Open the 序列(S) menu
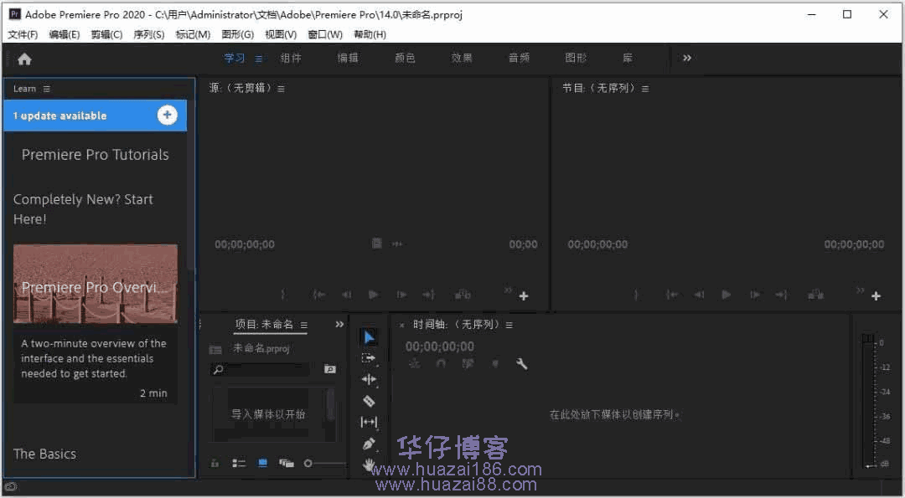 (149, 34)
